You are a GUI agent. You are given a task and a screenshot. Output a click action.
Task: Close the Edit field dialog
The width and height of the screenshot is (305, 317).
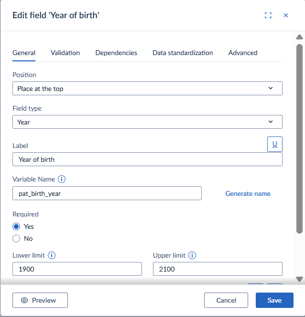point(286,15)
